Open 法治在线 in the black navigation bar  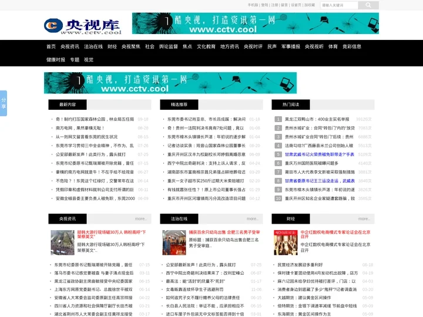[93, 46]
